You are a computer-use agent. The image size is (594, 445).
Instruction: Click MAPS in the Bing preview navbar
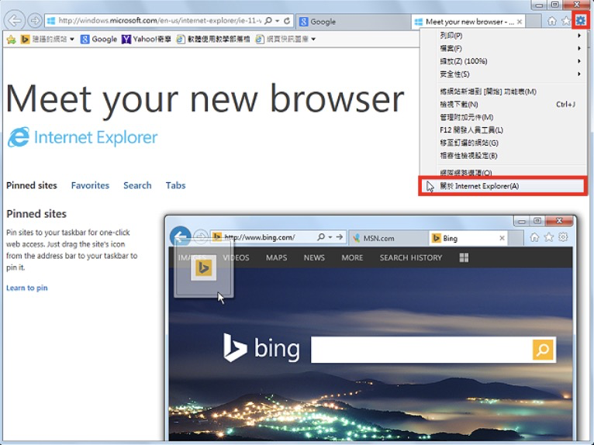point(276,257)
